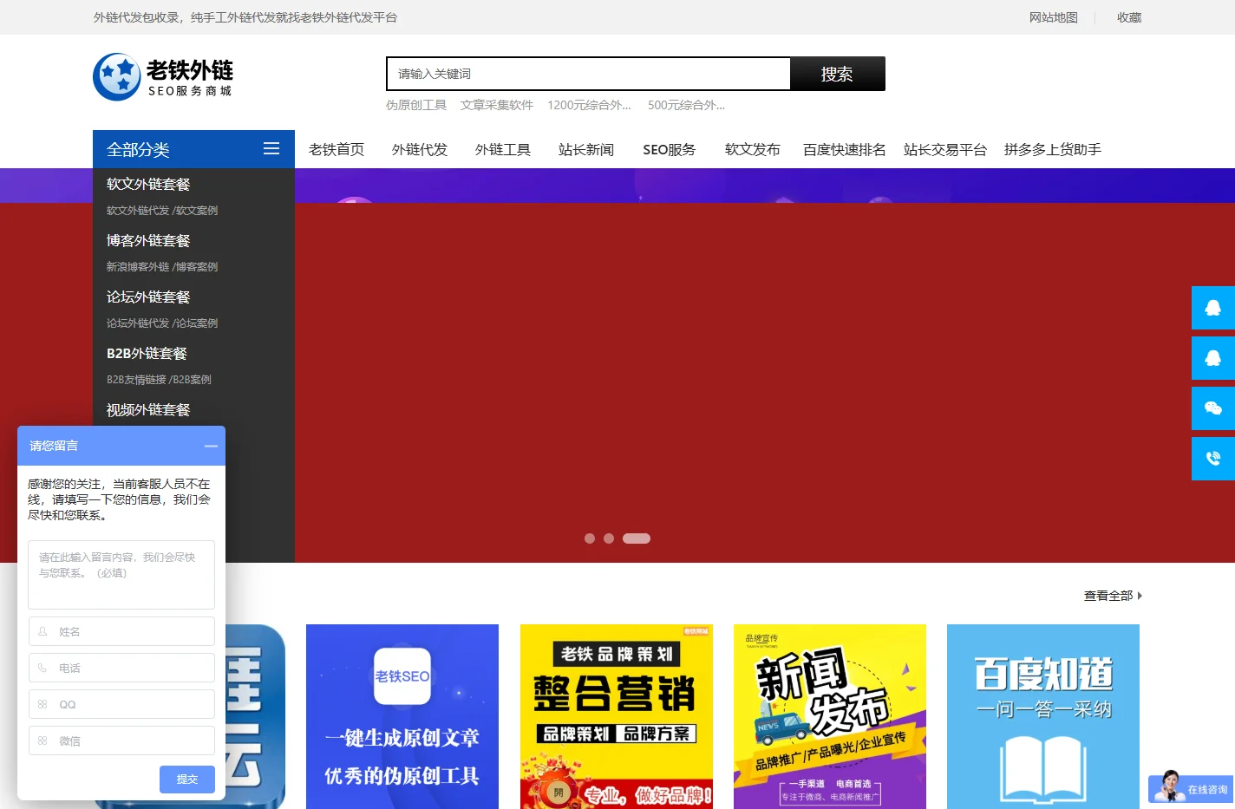
Task: Open the SEO服务 navigation item
Action: tap(670, 149)
